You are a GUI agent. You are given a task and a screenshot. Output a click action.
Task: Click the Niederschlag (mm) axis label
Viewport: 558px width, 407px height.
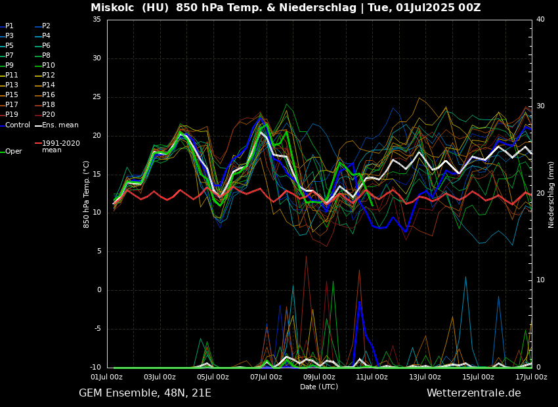551,194
